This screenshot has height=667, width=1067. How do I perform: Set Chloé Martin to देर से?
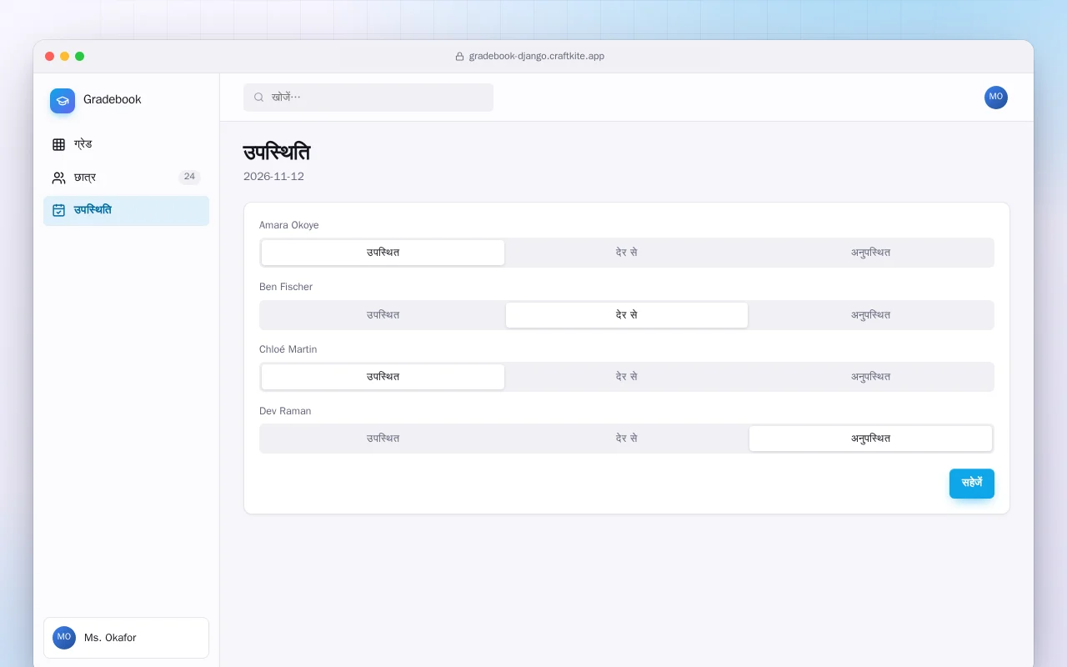coord(627,377)
